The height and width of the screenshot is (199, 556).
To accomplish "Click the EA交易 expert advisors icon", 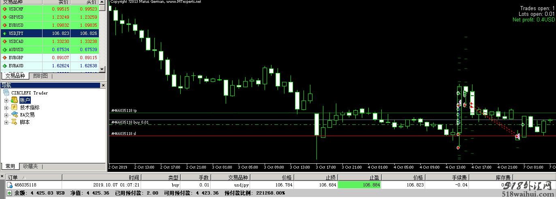I will pyautogui.click(x=14, y=115).
